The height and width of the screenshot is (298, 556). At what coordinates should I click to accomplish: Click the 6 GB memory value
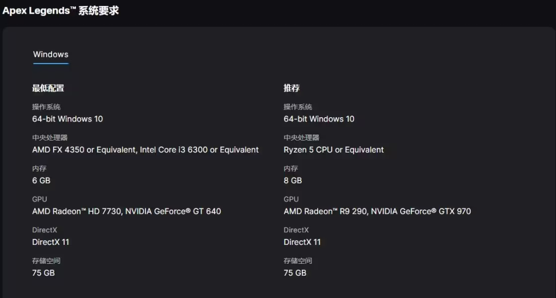(41, 181)
